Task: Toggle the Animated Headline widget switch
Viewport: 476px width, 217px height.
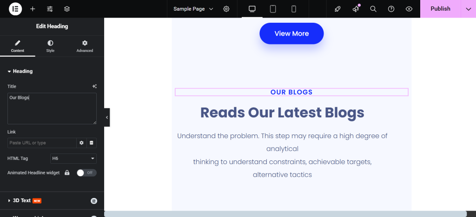Action: pos(86,172)
